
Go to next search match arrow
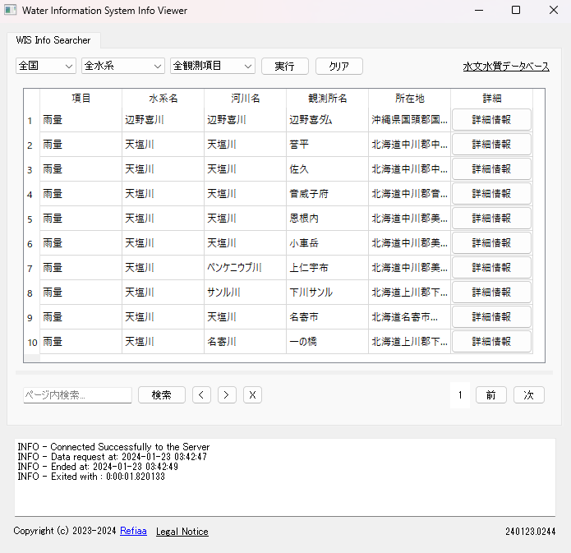pyautogui.click(x=227, y=395)
